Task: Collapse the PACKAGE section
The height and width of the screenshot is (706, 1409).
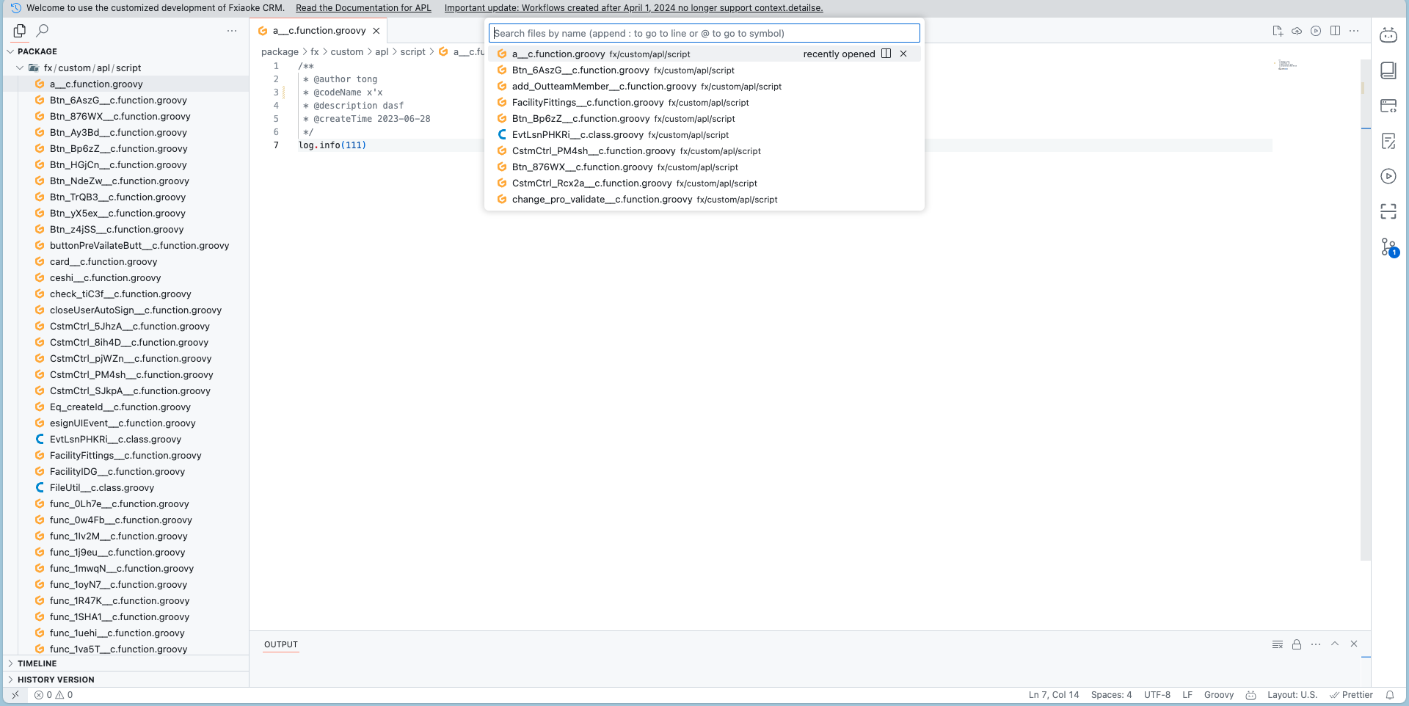Action: click(37, 51)
